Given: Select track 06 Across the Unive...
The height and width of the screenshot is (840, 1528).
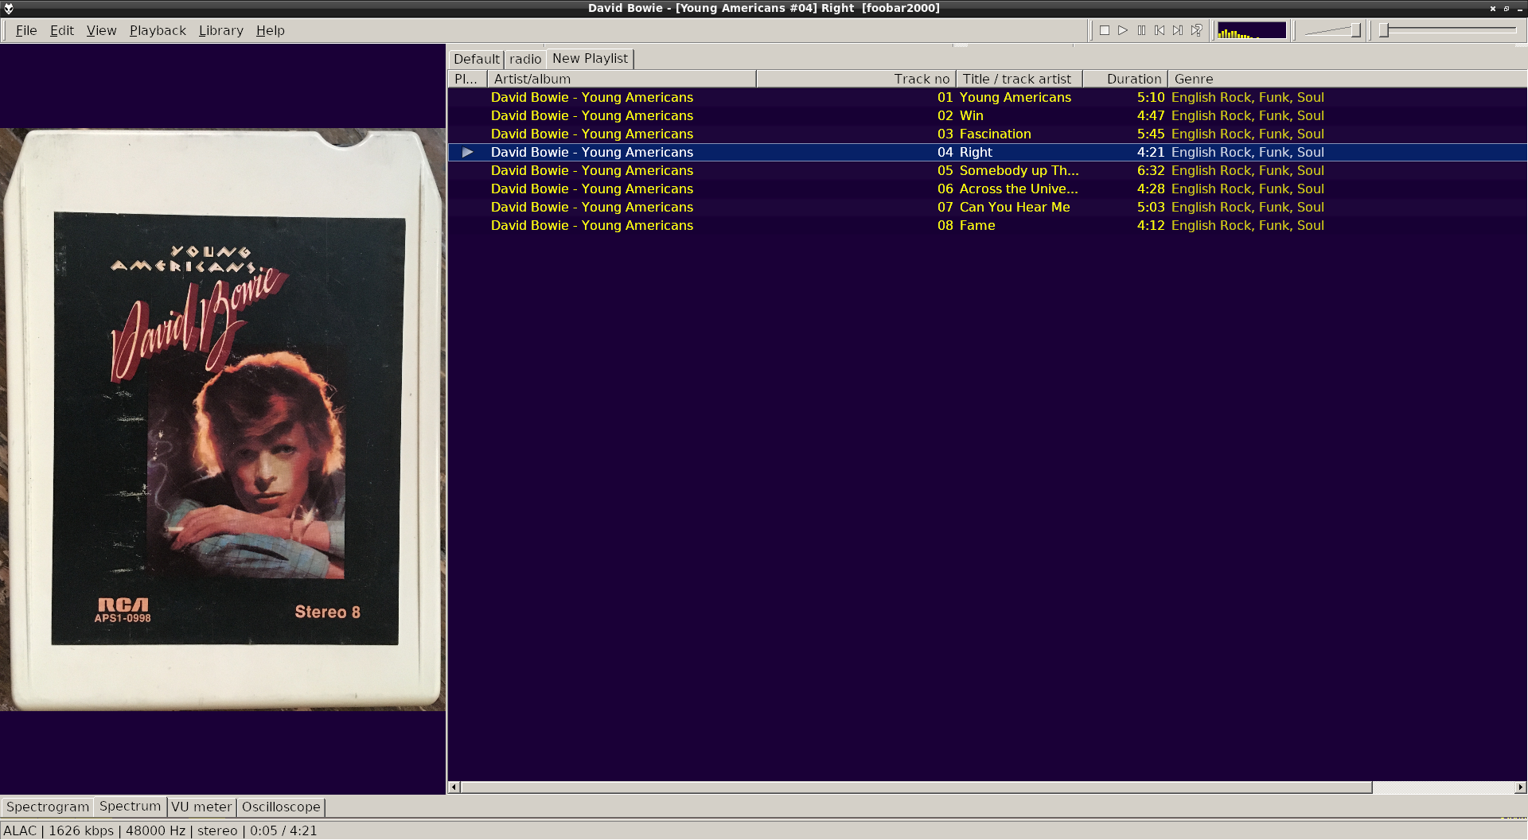Looking at the screenshot, I should point(987,189).
